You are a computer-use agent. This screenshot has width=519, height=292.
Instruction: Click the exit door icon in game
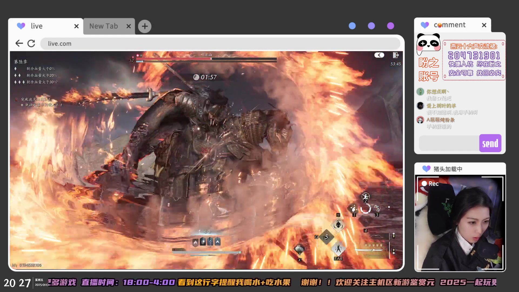click(396, 55)
